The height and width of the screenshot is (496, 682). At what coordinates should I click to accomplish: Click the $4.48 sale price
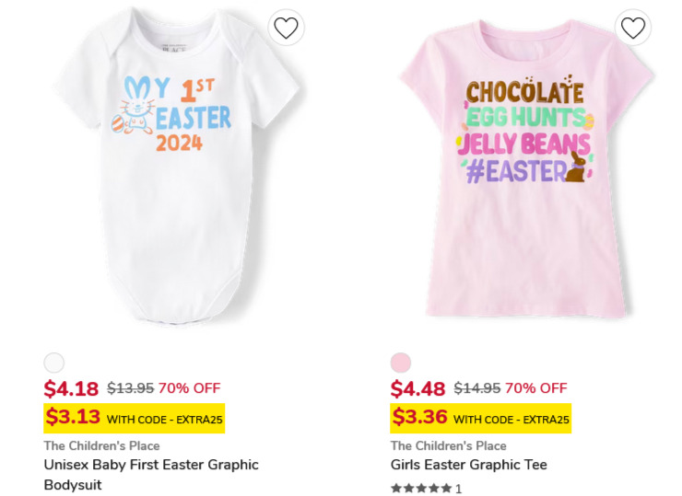(417, 388)
